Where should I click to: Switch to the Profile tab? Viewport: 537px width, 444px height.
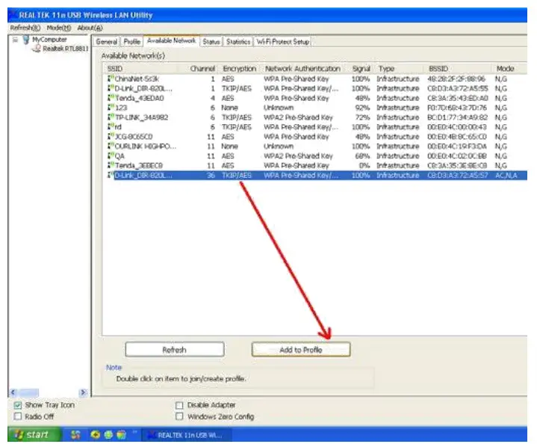[x=132, y=42]
